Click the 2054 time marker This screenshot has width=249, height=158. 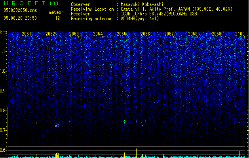[x=98, y=34]
